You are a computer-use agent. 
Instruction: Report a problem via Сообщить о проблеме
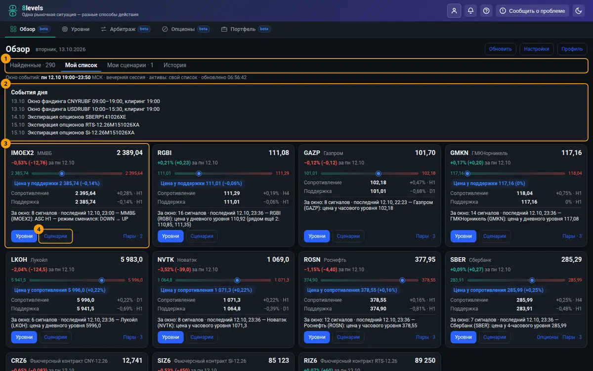533,11
